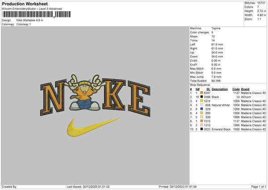This screenshot has width=268, height=190.
Task: Click the 'Emerald Black' description
Action: pos(221,129)
